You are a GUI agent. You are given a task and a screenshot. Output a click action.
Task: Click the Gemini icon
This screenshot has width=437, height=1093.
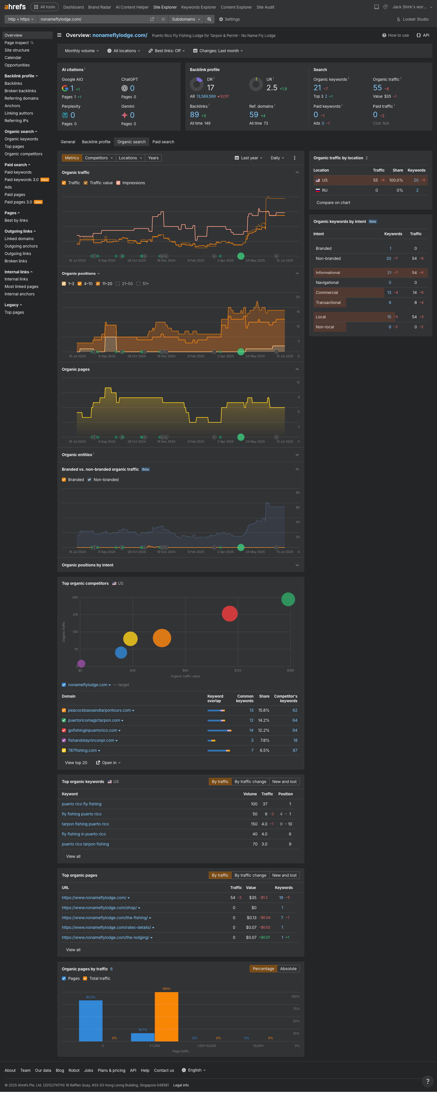click(124, 115)
